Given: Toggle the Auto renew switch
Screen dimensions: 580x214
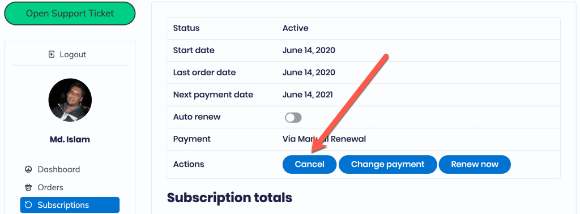Looking at the screenshot, I should pyautogui.click(x=293, y=118).
